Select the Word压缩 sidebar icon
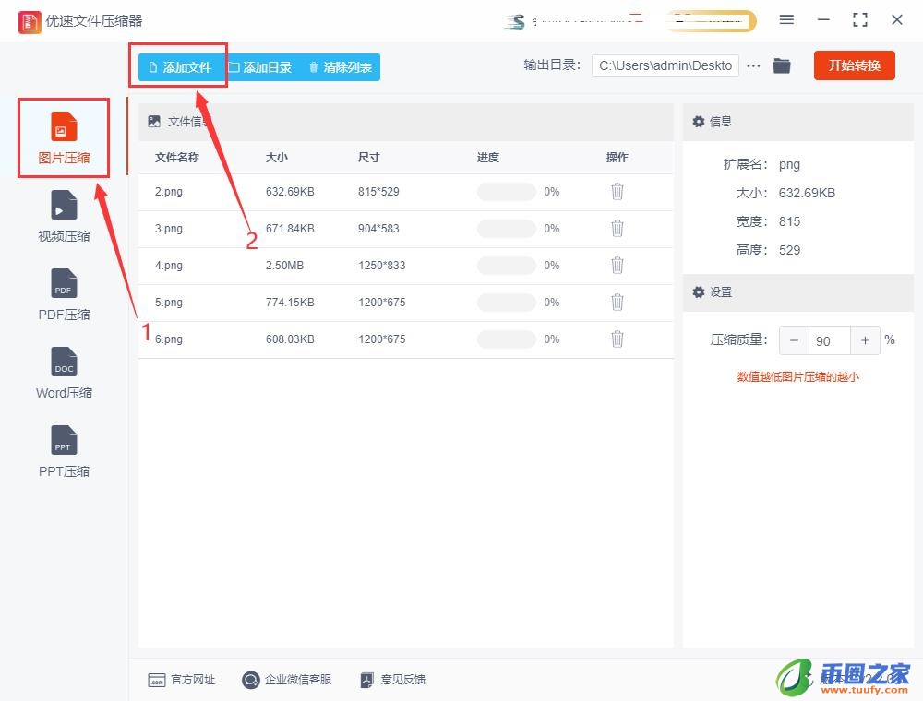 point(63,371)
